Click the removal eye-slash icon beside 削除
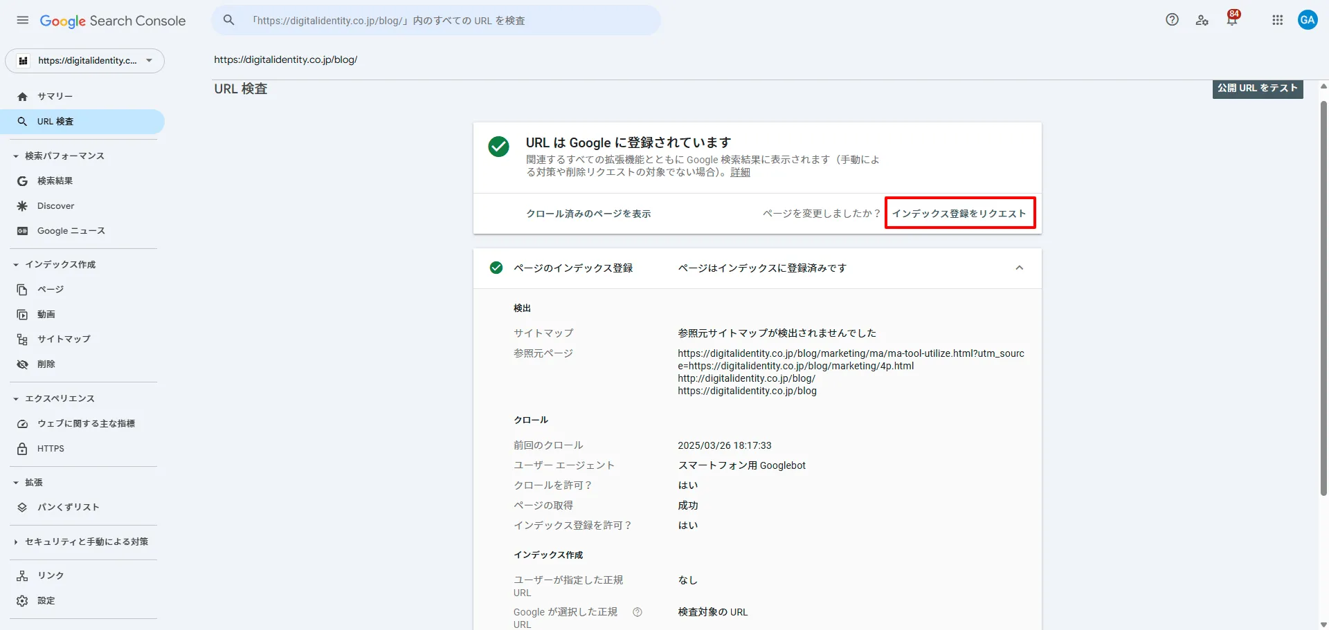Image resolution: width=1329 pixels, height=630 pixels. (22, 364)
